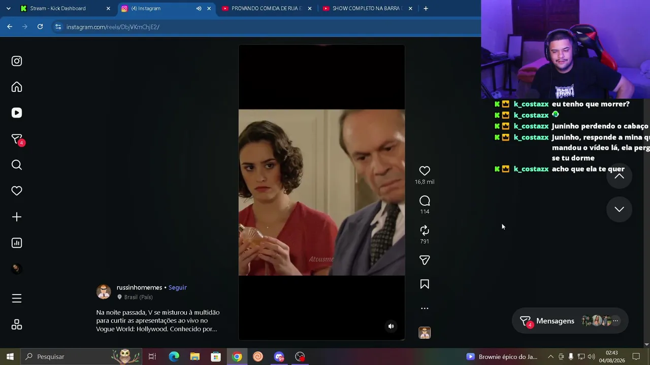Image resolution: width=650 pixels, height=365 pixels.
Task: Open the Mensagens floating button
Action: coord(570,321)
